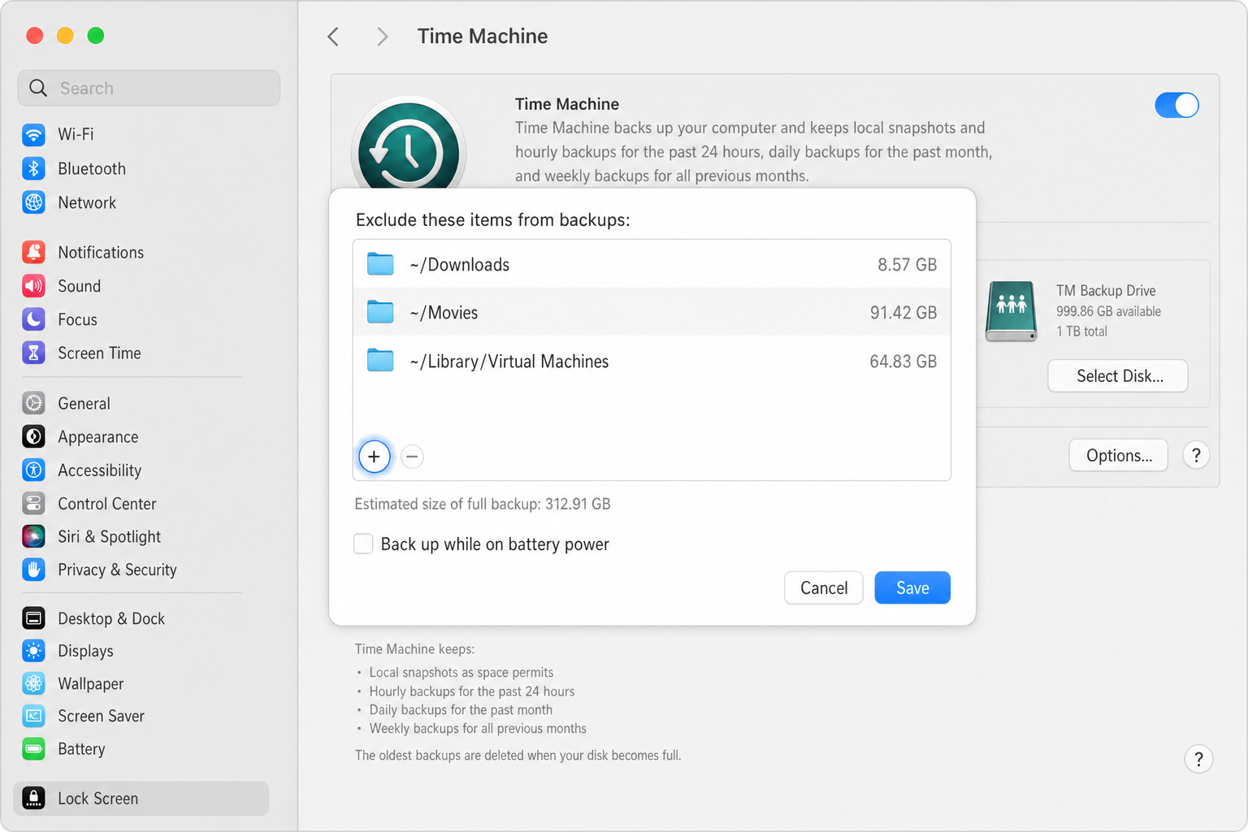Open the Displays sun icon
Viewport: 1248px width, 832px height.
[x=33, y=651]
